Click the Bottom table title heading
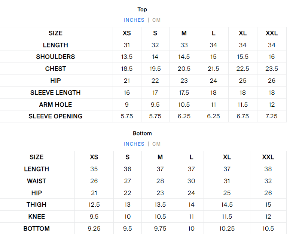 coord(142,133)
